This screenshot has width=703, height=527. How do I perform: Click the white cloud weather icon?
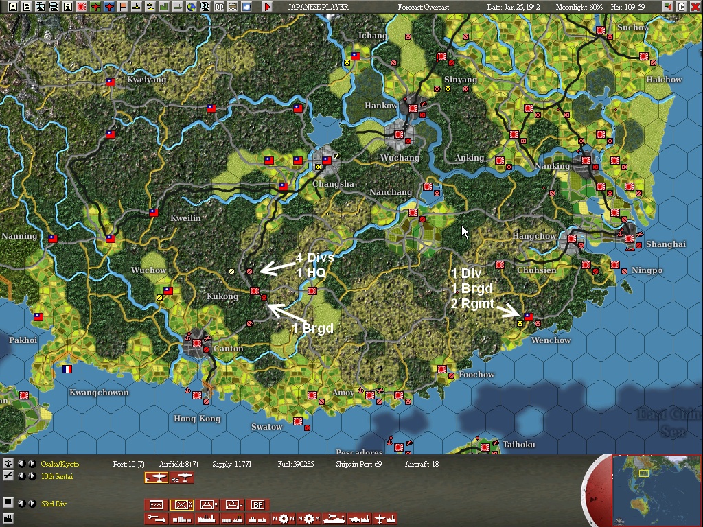[246, 7]
